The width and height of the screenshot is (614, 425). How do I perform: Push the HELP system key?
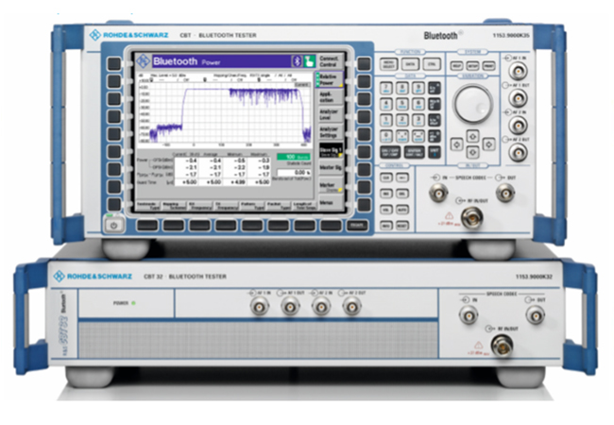(456, 65)
